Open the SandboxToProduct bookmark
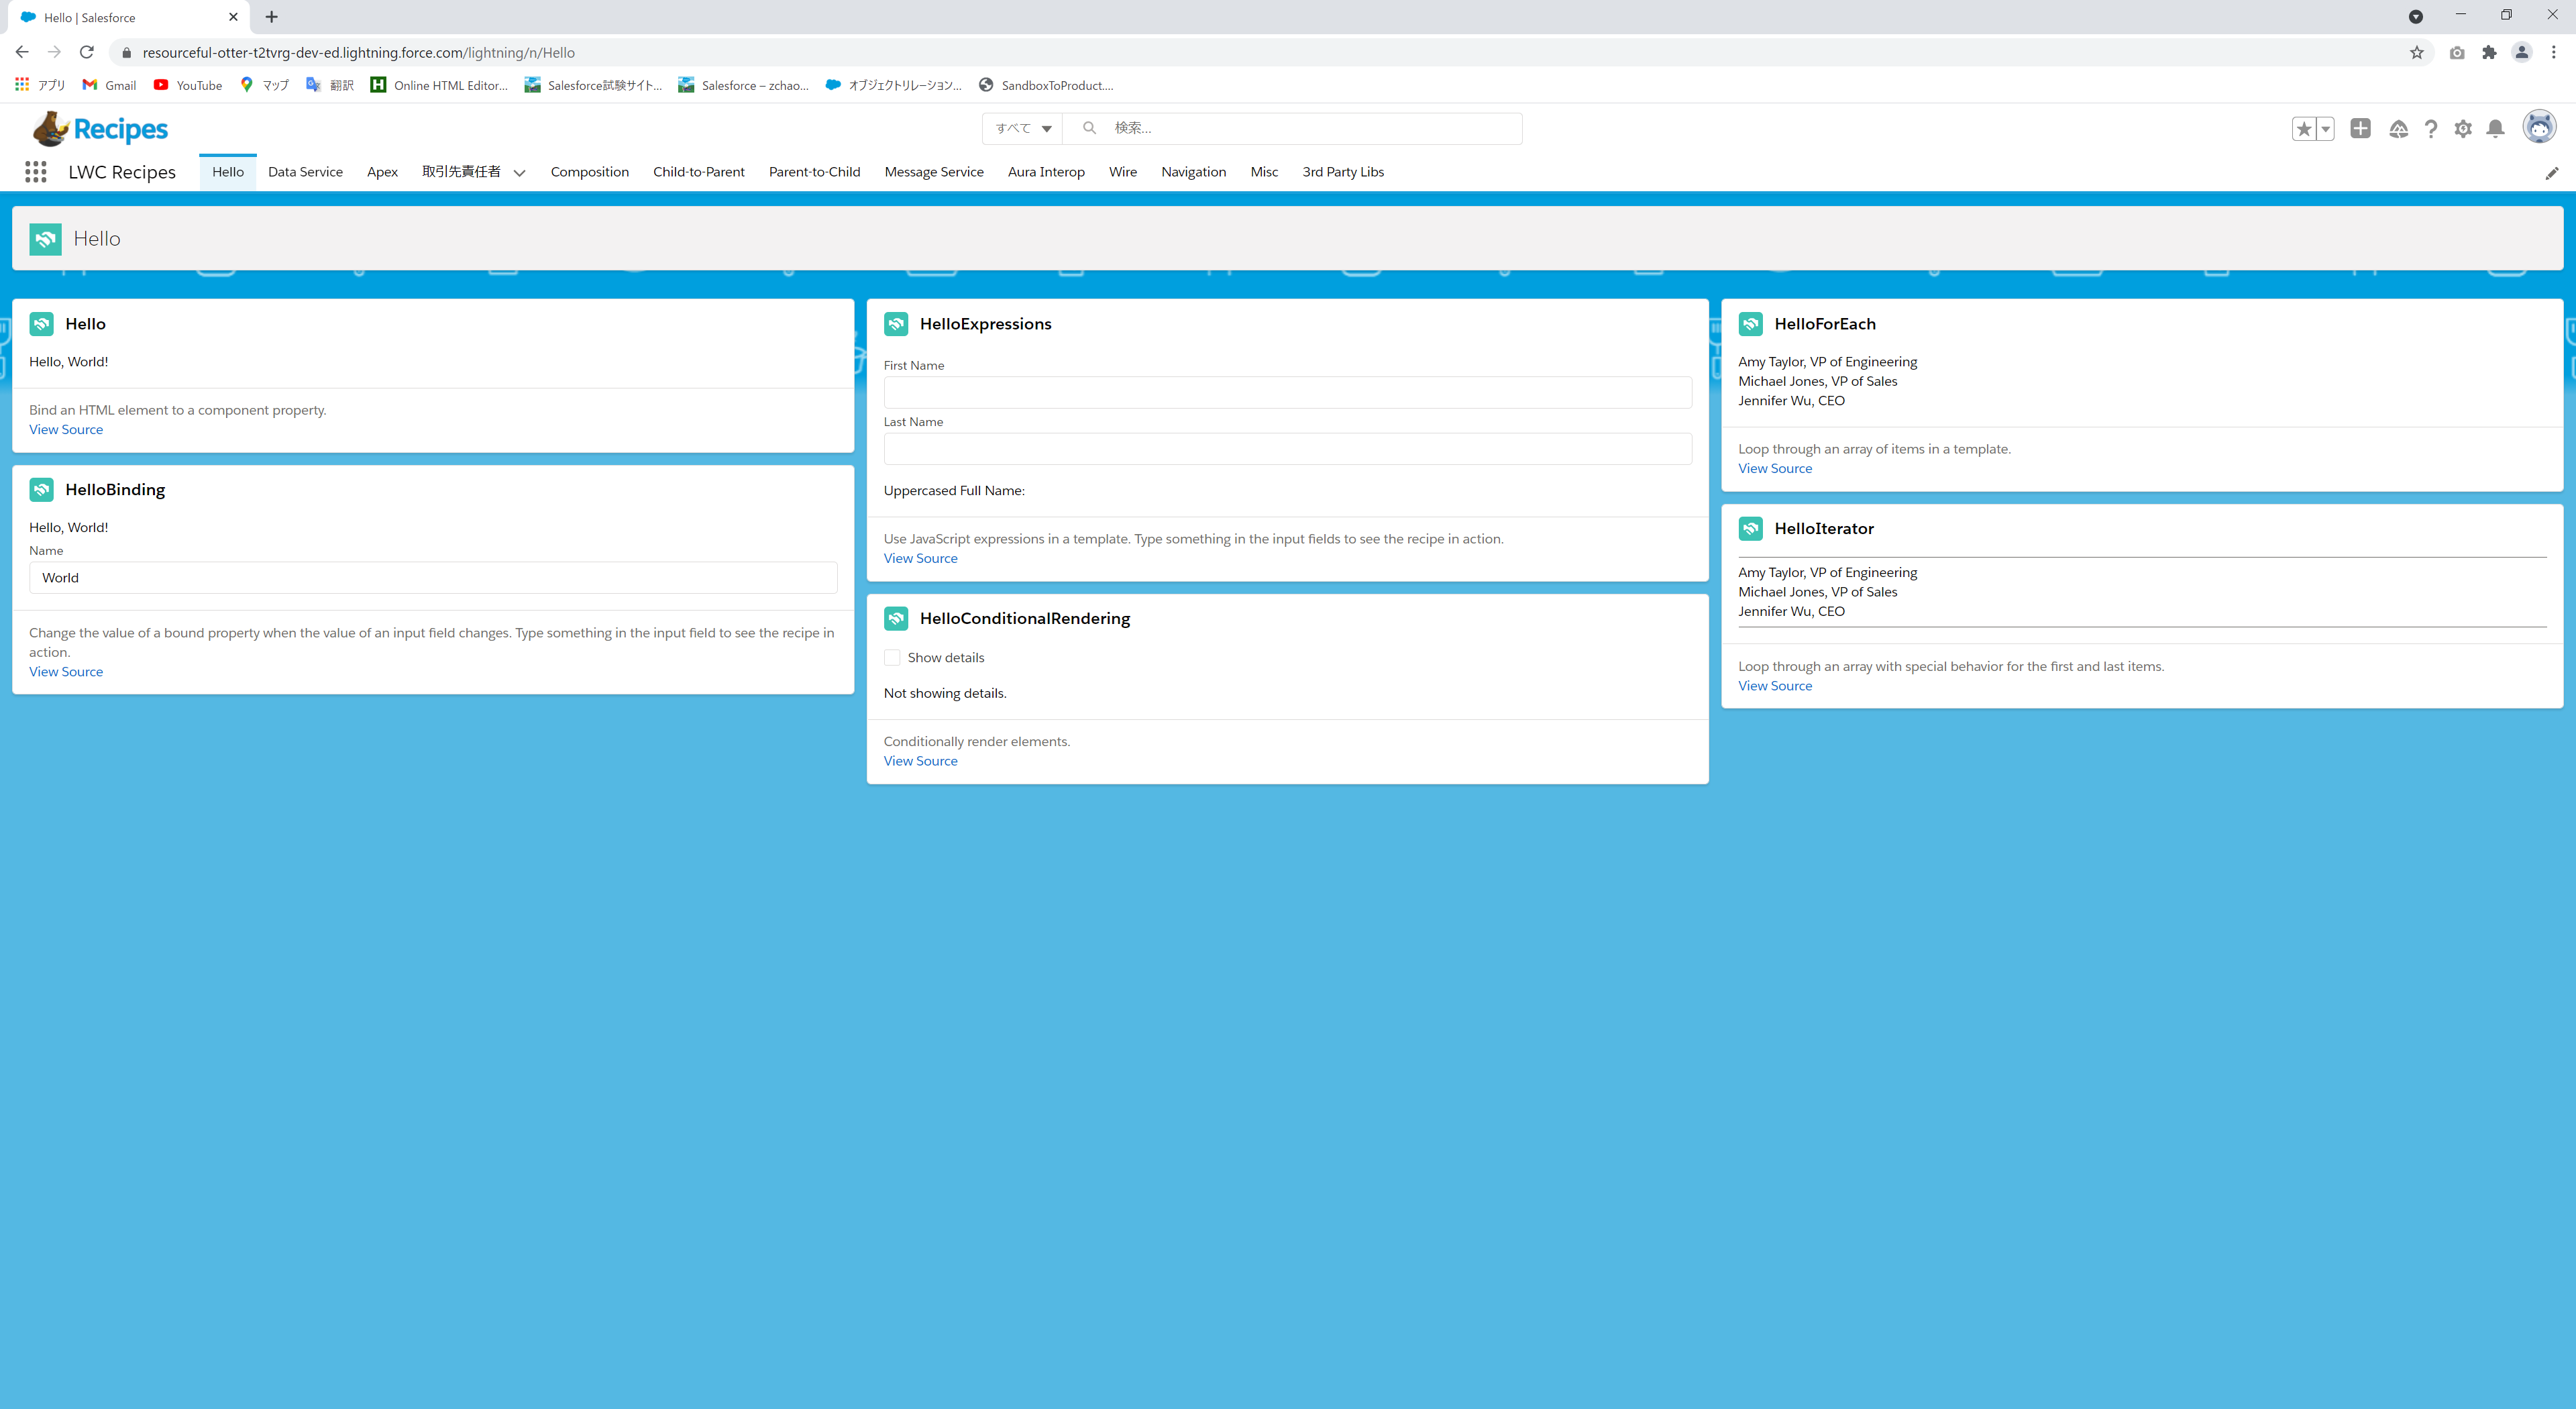Image resolution: width=2576 pixels, height=1409 pixels. click(1046, 85)
